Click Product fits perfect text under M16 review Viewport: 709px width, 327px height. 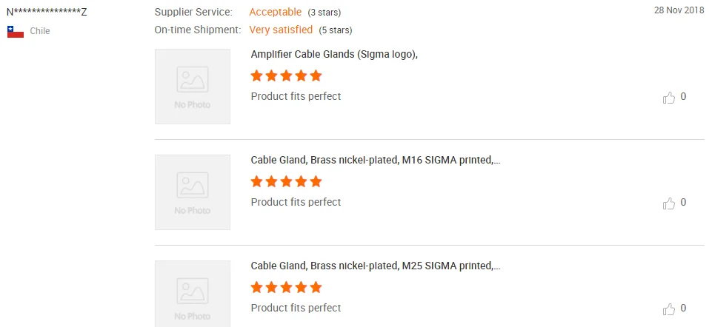click(296, 202)
